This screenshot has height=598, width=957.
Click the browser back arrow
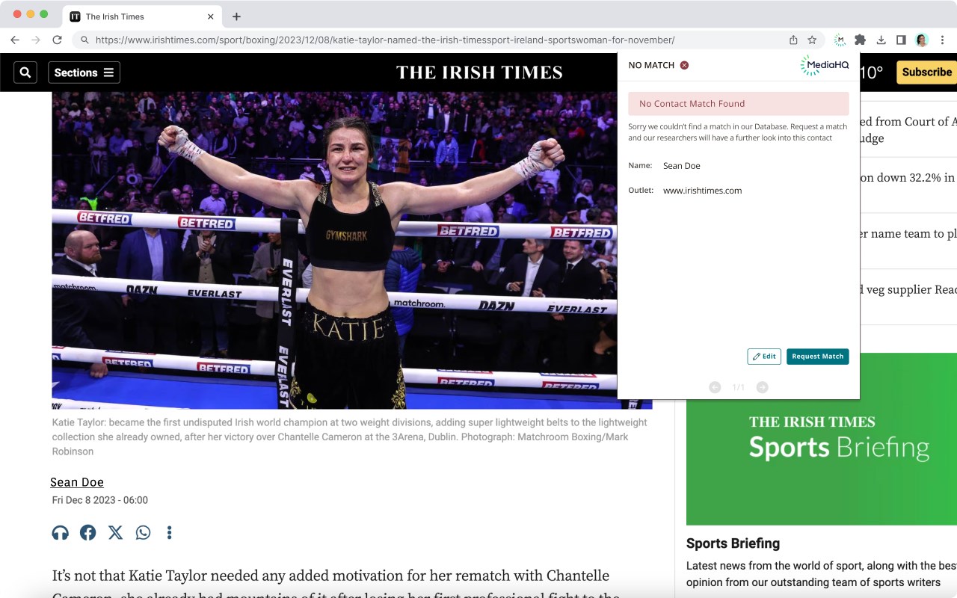pos(15,40)
